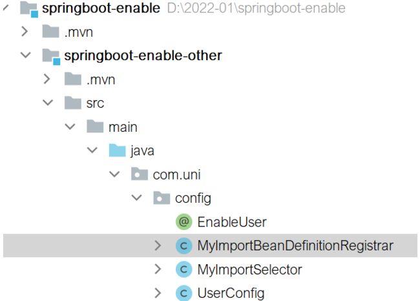The width and height of the screenshot is (420, 301).
Task: Click the com.uni package icon
Action: (140, 174)
